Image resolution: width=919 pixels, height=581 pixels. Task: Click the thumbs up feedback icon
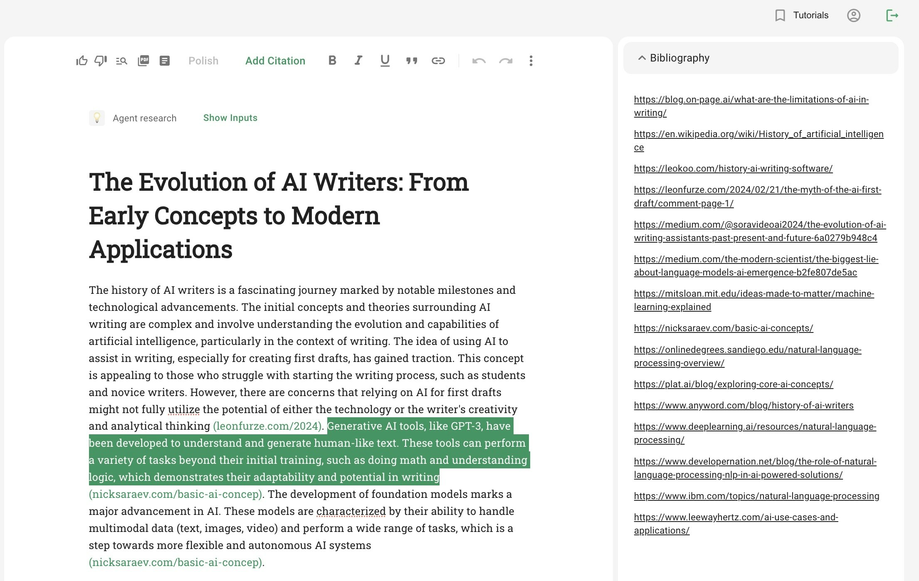click(82, 61)
